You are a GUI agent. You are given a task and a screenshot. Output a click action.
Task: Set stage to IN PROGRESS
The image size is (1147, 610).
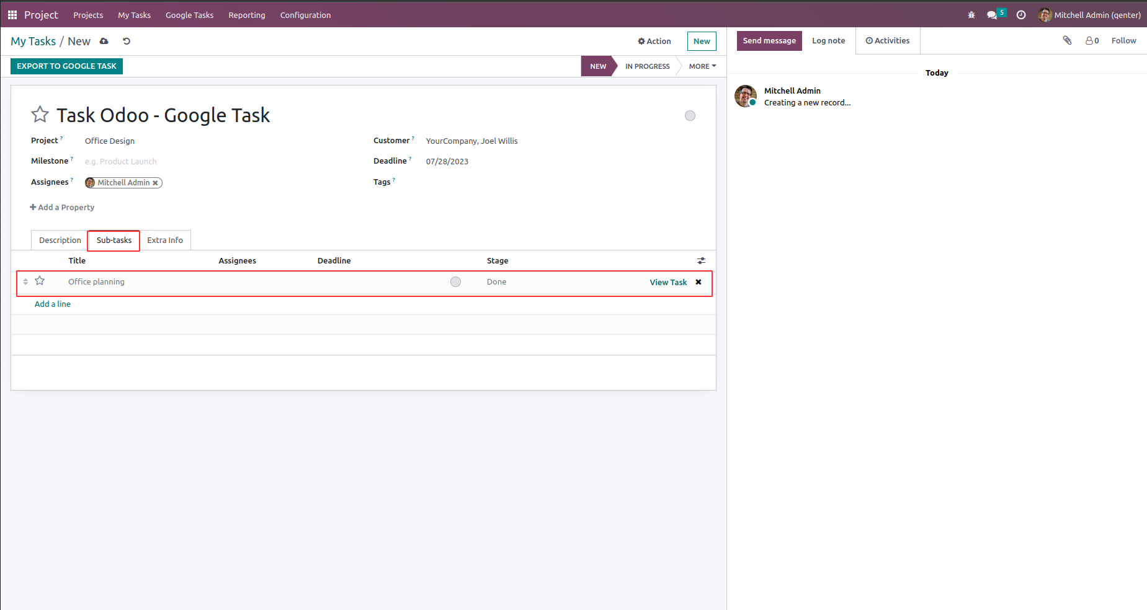[x=647, y=66]
